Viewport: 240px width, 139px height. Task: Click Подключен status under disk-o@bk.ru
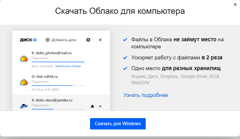click(40, 82)
